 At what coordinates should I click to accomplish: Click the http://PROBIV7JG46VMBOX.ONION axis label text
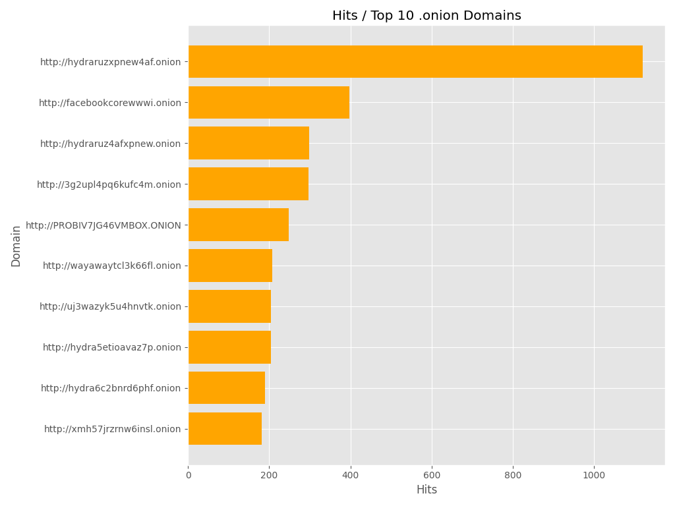tap(103, 226)
